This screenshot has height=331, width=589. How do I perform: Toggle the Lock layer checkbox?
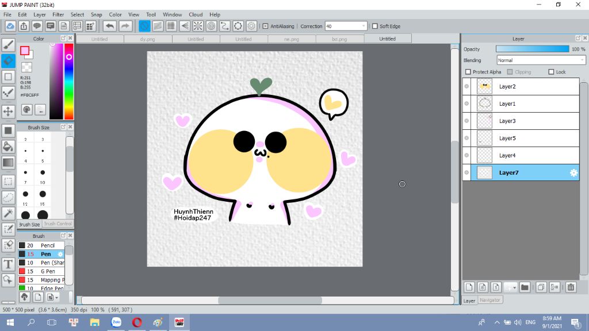pos(551,72)
